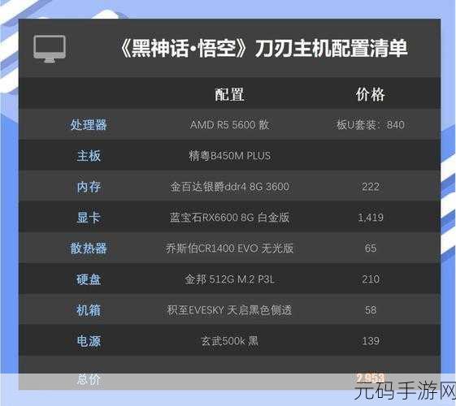Select the 精粤B450M PLUS cell
456x406 pixels.
pos(229,156)
